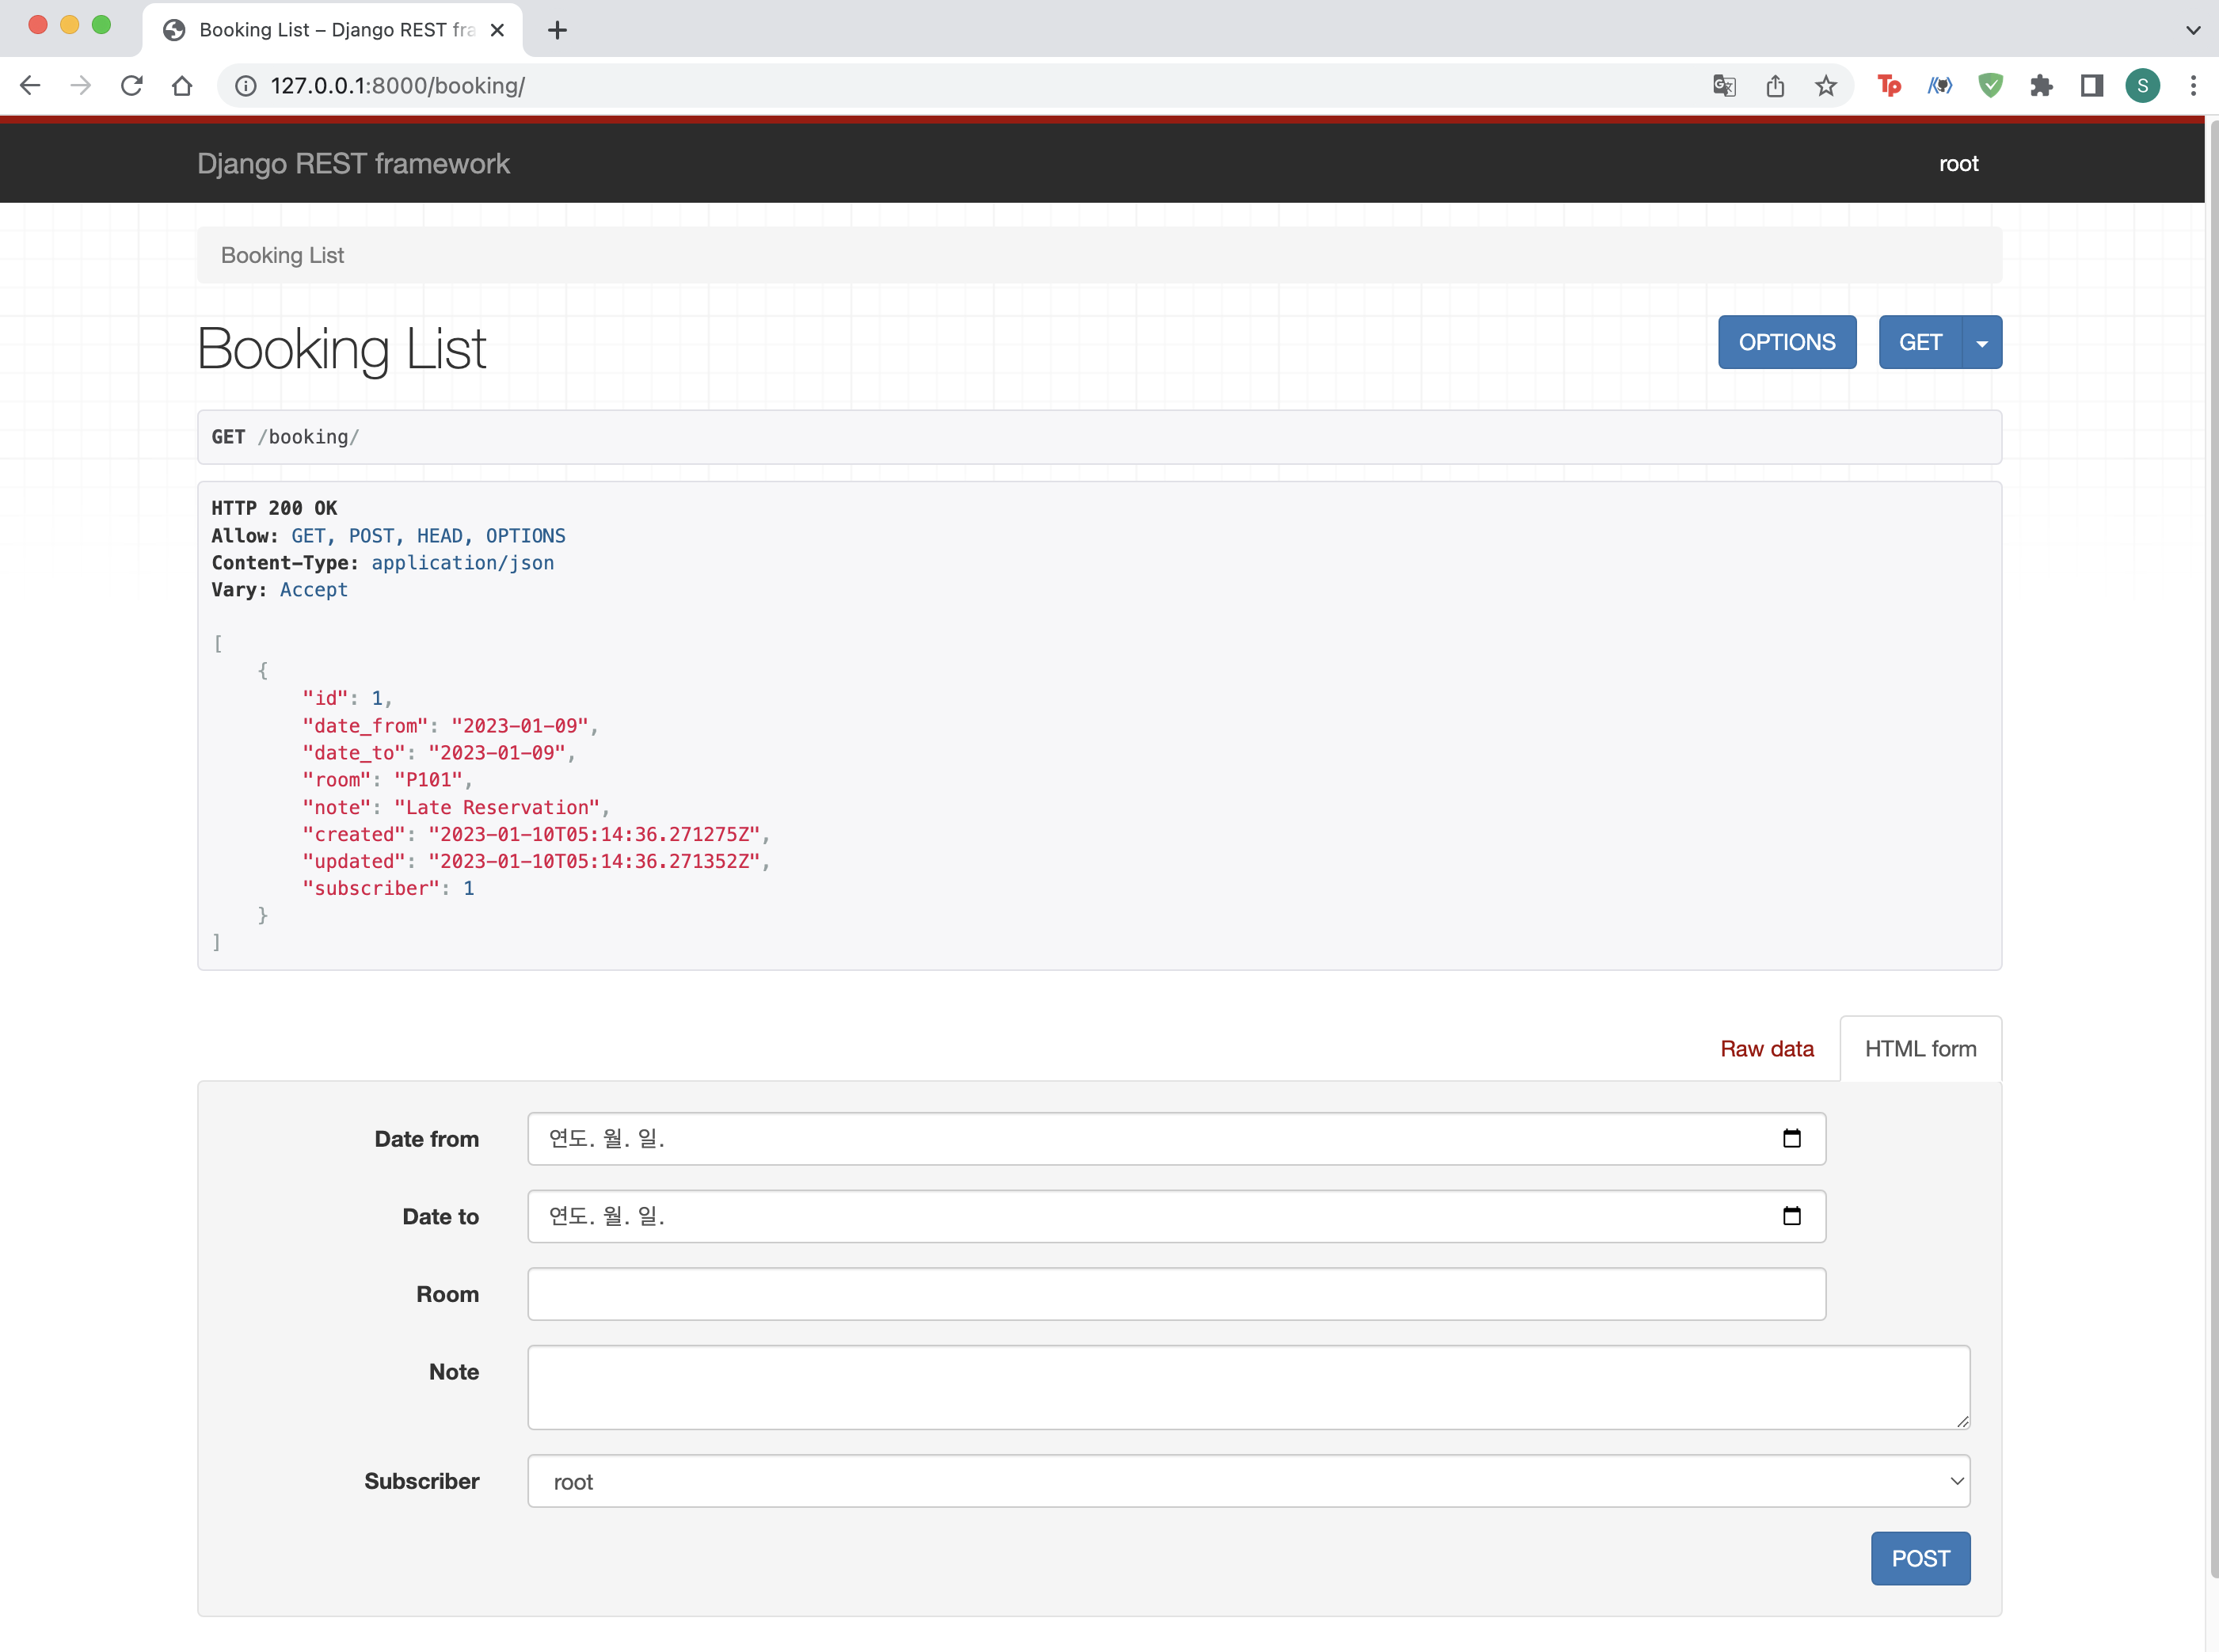Focus the Room text input field

click(x=1176, y=1294)
